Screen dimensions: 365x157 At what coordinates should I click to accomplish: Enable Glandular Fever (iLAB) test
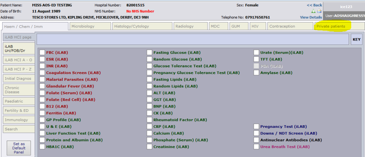42,86
